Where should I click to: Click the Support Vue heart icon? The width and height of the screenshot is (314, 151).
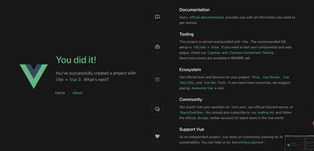point(157,136)
